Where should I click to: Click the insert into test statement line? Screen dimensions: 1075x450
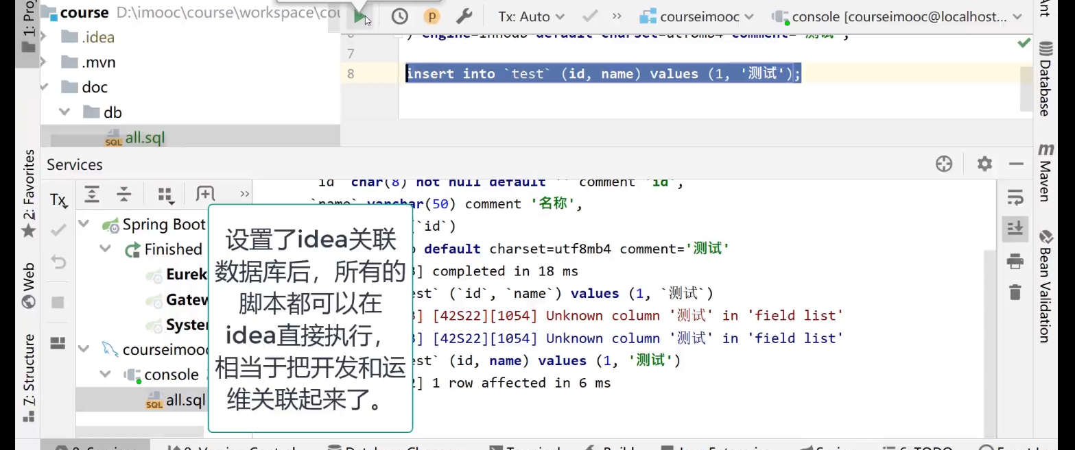tap(603, 73)
